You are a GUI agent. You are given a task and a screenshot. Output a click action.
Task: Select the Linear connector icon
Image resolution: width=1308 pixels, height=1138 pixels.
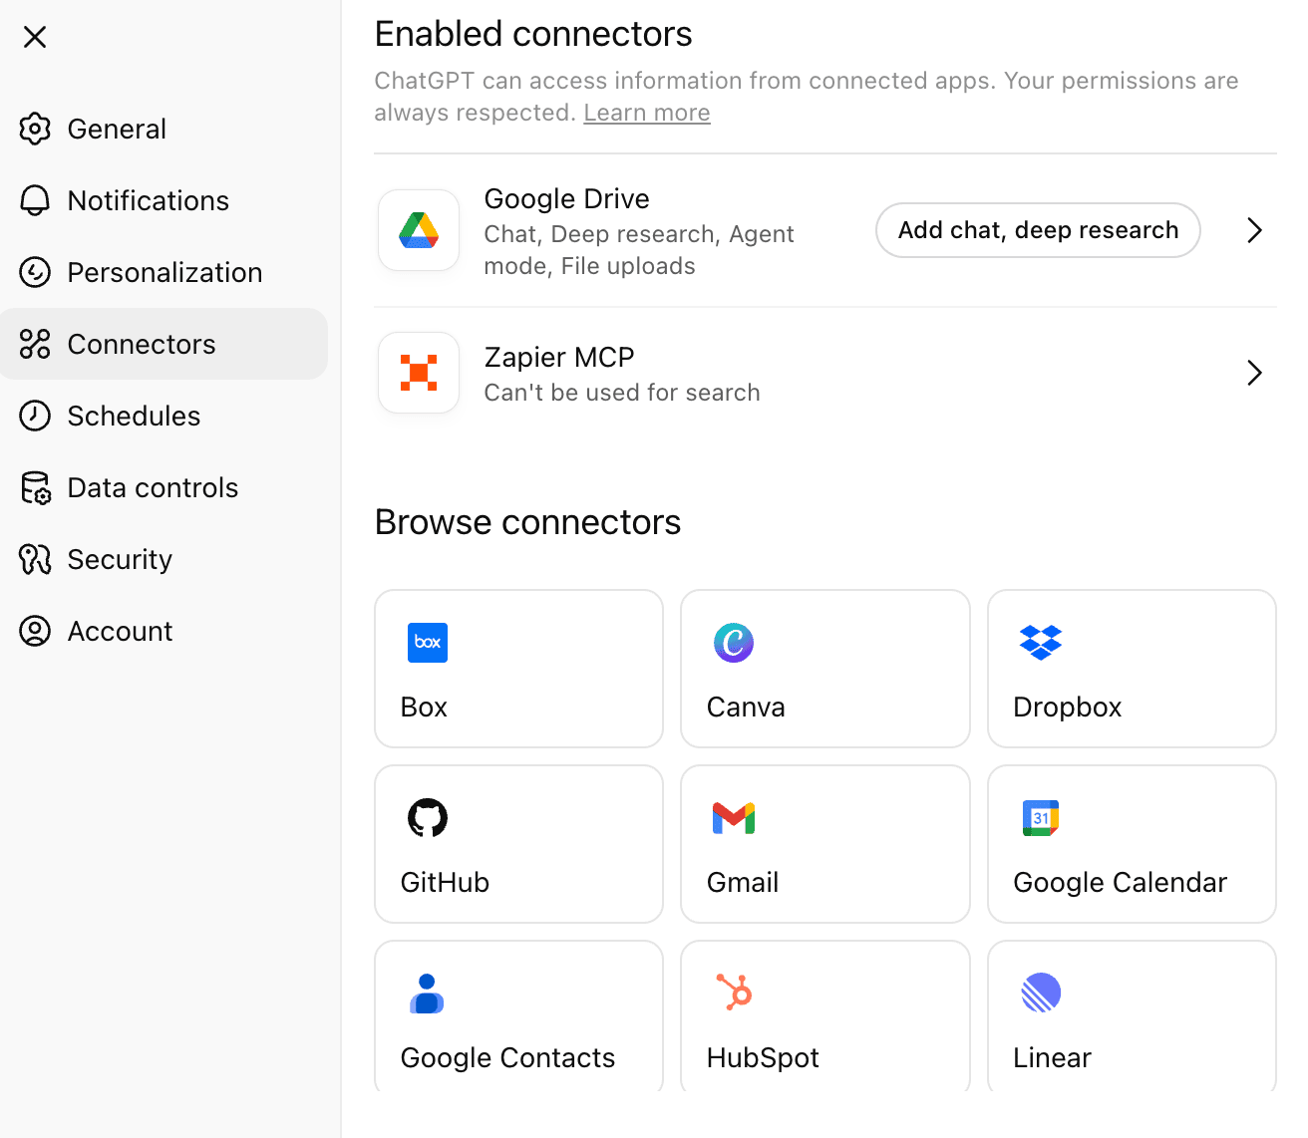coord(1040,993)
